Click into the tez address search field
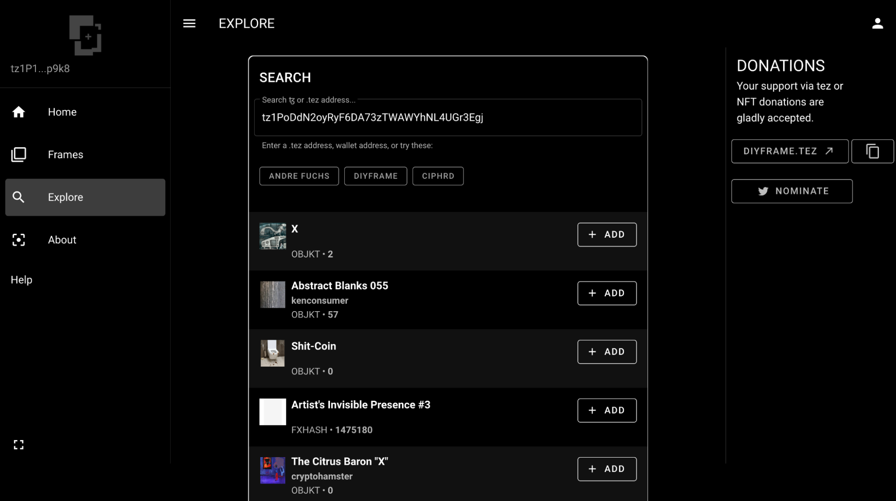 click(447, 117)
